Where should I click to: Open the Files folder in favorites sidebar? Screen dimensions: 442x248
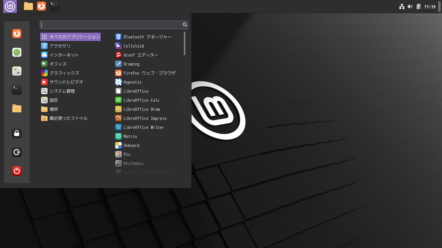(x=17, y=108)
